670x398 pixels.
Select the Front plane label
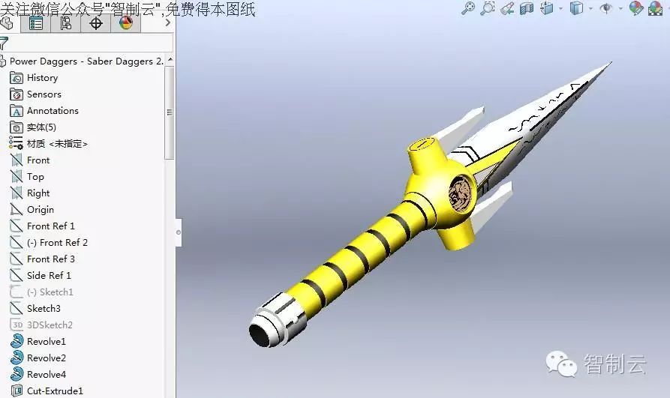pos(38,160)
